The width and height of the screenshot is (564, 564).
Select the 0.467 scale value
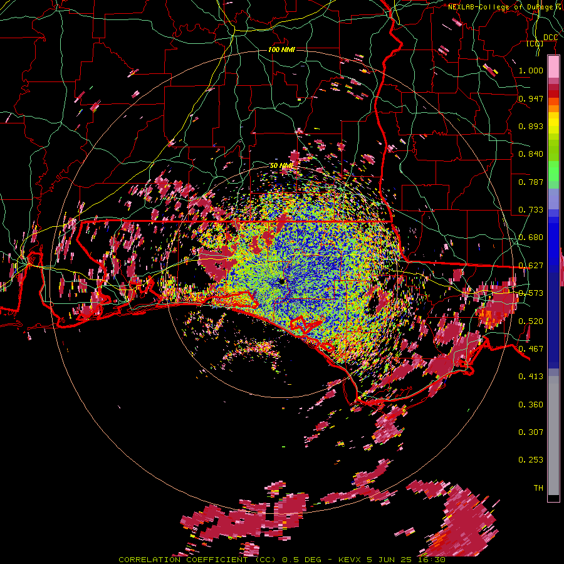coord(531,348)
